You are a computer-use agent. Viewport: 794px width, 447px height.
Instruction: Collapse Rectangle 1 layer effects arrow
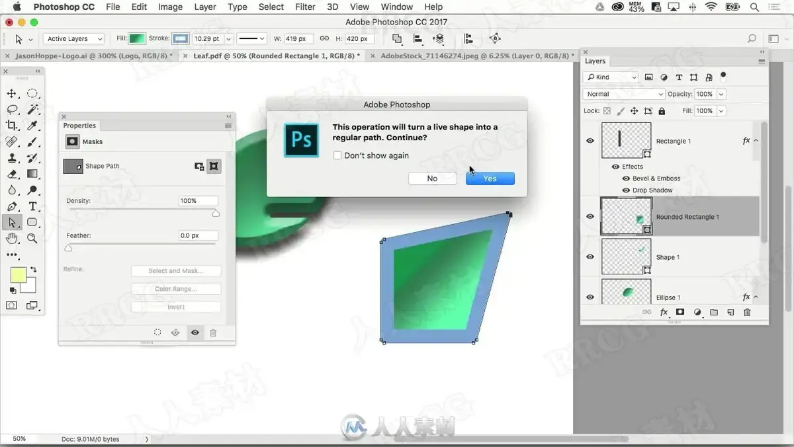[x=756, y=141]
